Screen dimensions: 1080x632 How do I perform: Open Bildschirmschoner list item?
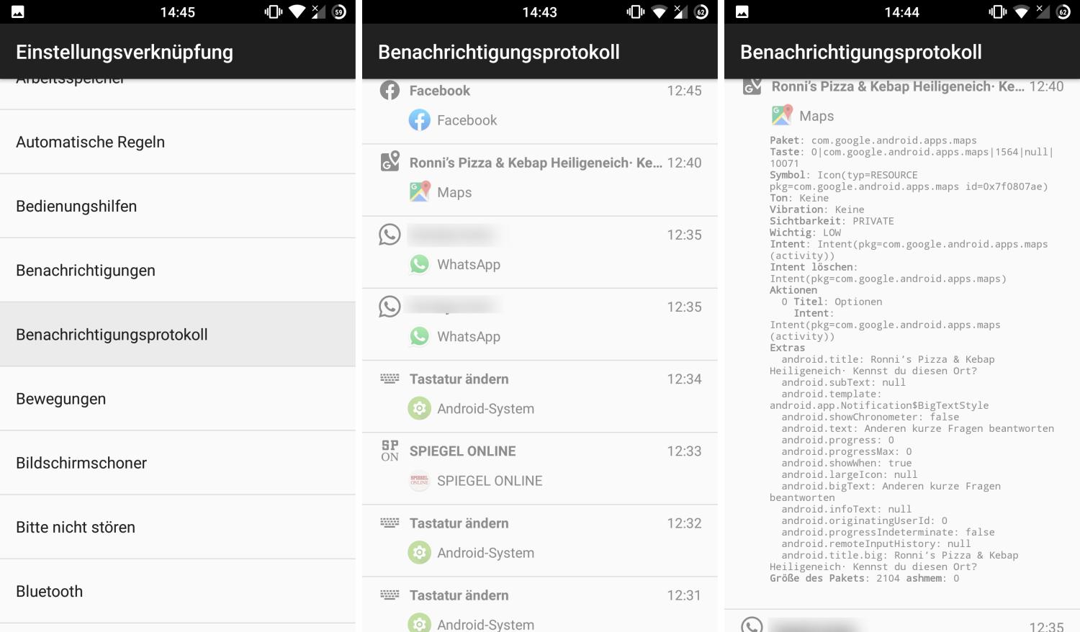click(x=178, y=463)
